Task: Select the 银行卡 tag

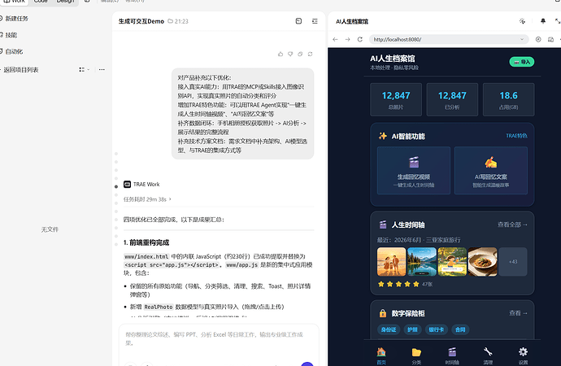Action: point(437,329)
